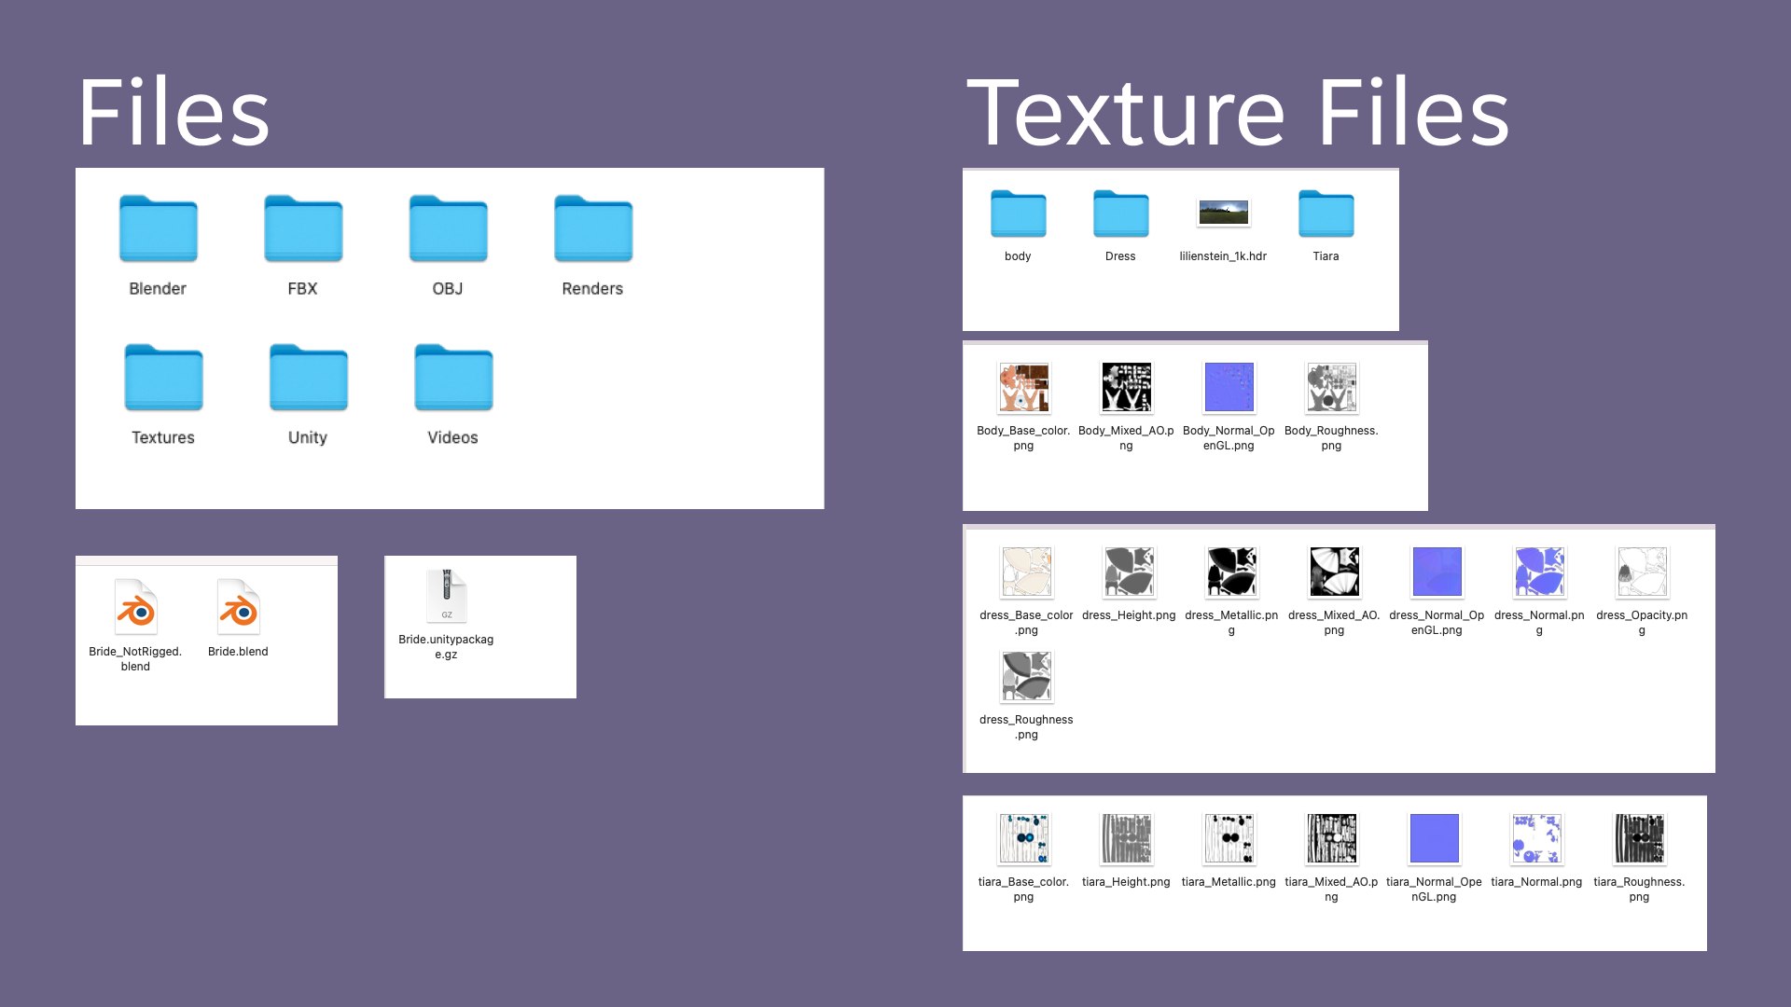This screenshot has width=1791, height=1007.
Task: Click the 'dress_Height.png' file name text
Action: coord(1129,615)
